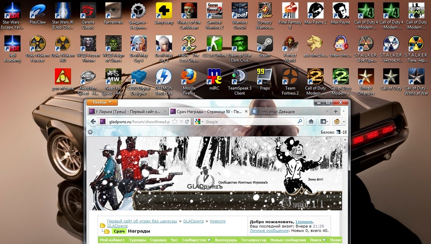Go to Firefox home page button
This screenshot has width=431, height=244.
click(311, 121)
